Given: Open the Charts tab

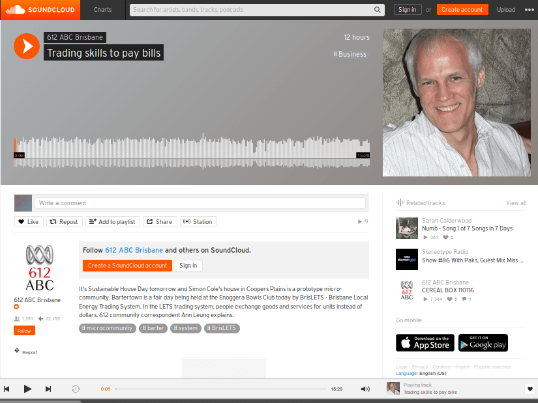Looking at the screenshot, I should click(x=102, y=10).
